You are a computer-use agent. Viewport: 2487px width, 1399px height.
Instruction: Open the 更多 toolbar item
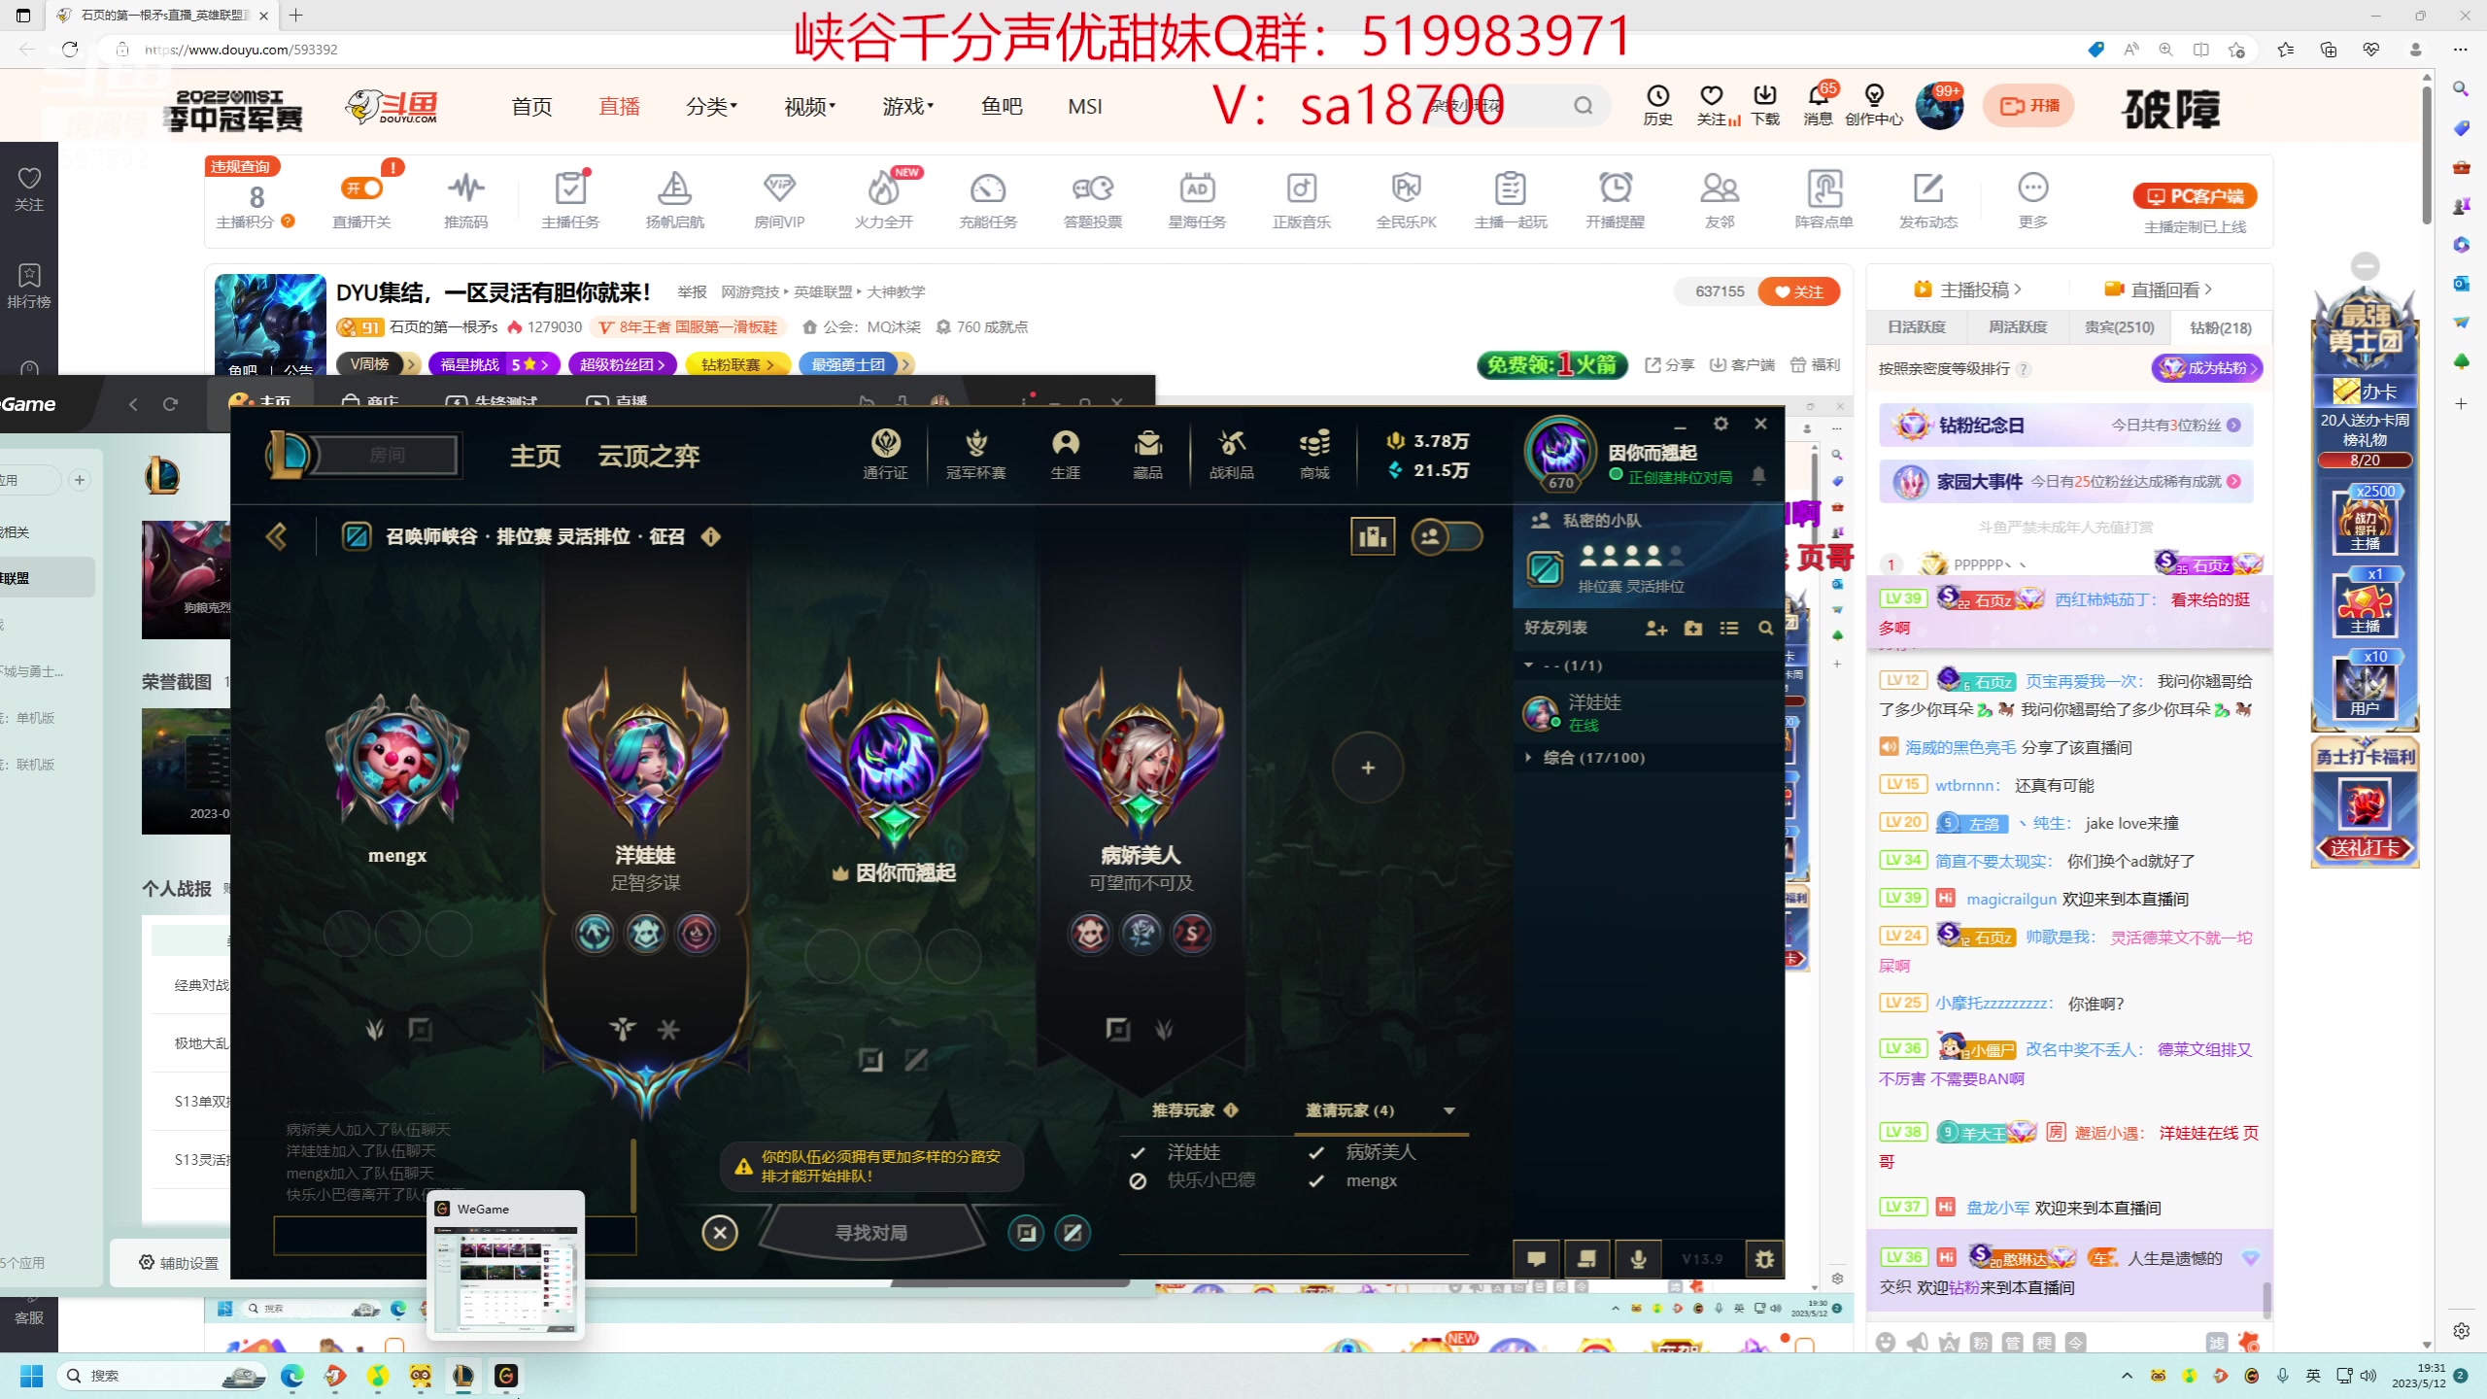tap(2032, 200)
